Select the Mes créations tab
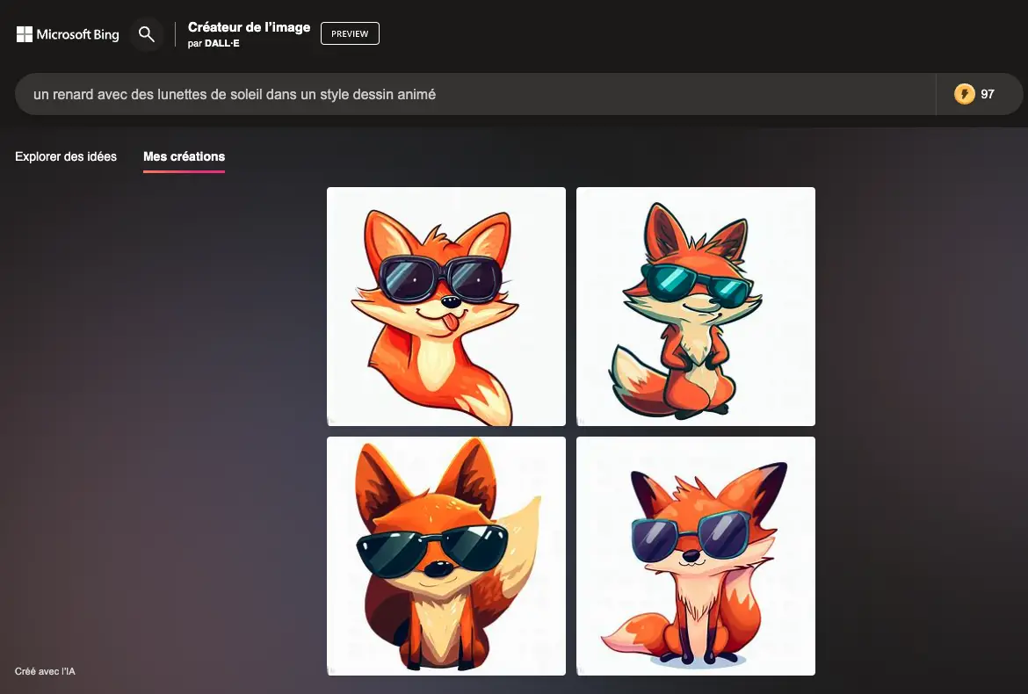 click(x=185, y=156)
